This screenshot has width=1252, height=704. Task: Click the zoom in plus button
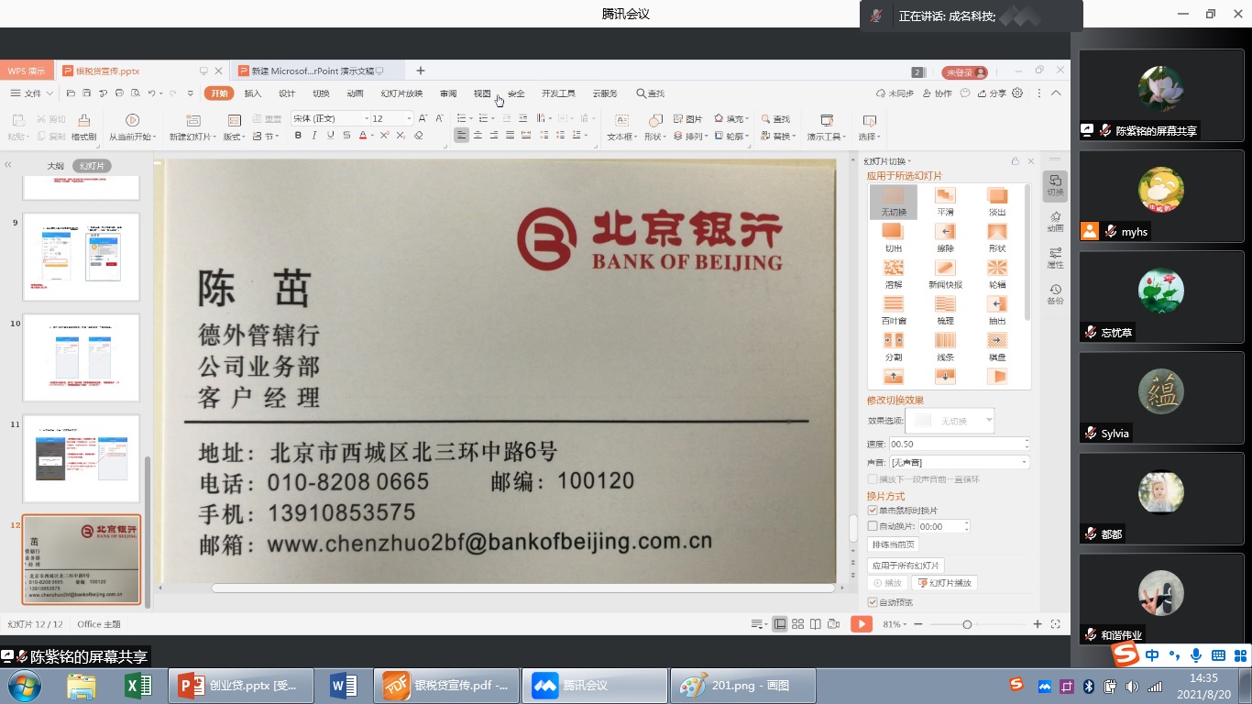pos(1038,624)
